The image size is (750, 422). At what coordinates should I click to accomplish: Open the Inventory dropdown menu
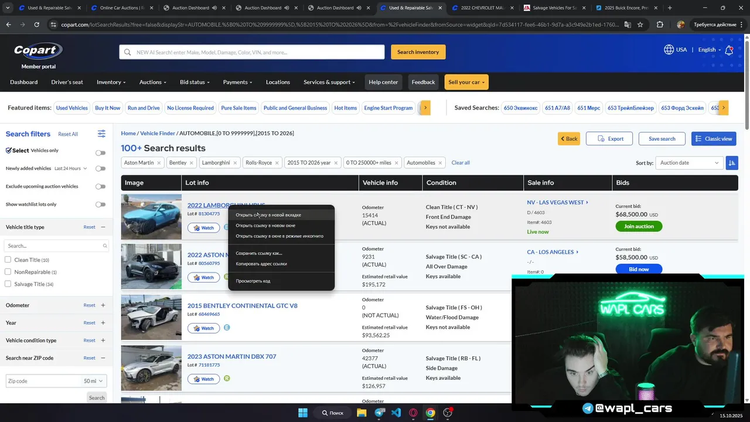point(111,82)
